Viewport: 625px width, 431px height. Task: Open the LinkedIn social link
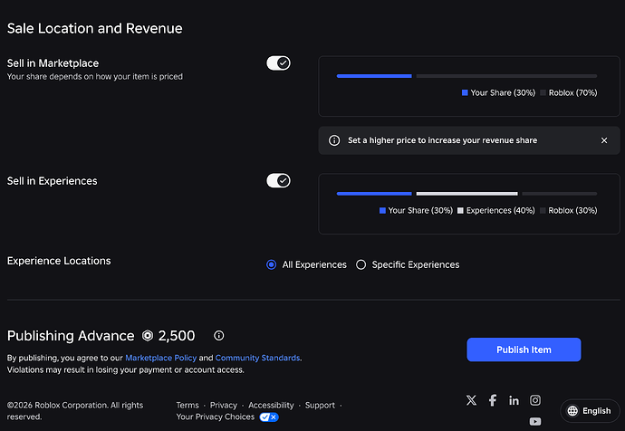pyautogui.click(x=514, y=400)
